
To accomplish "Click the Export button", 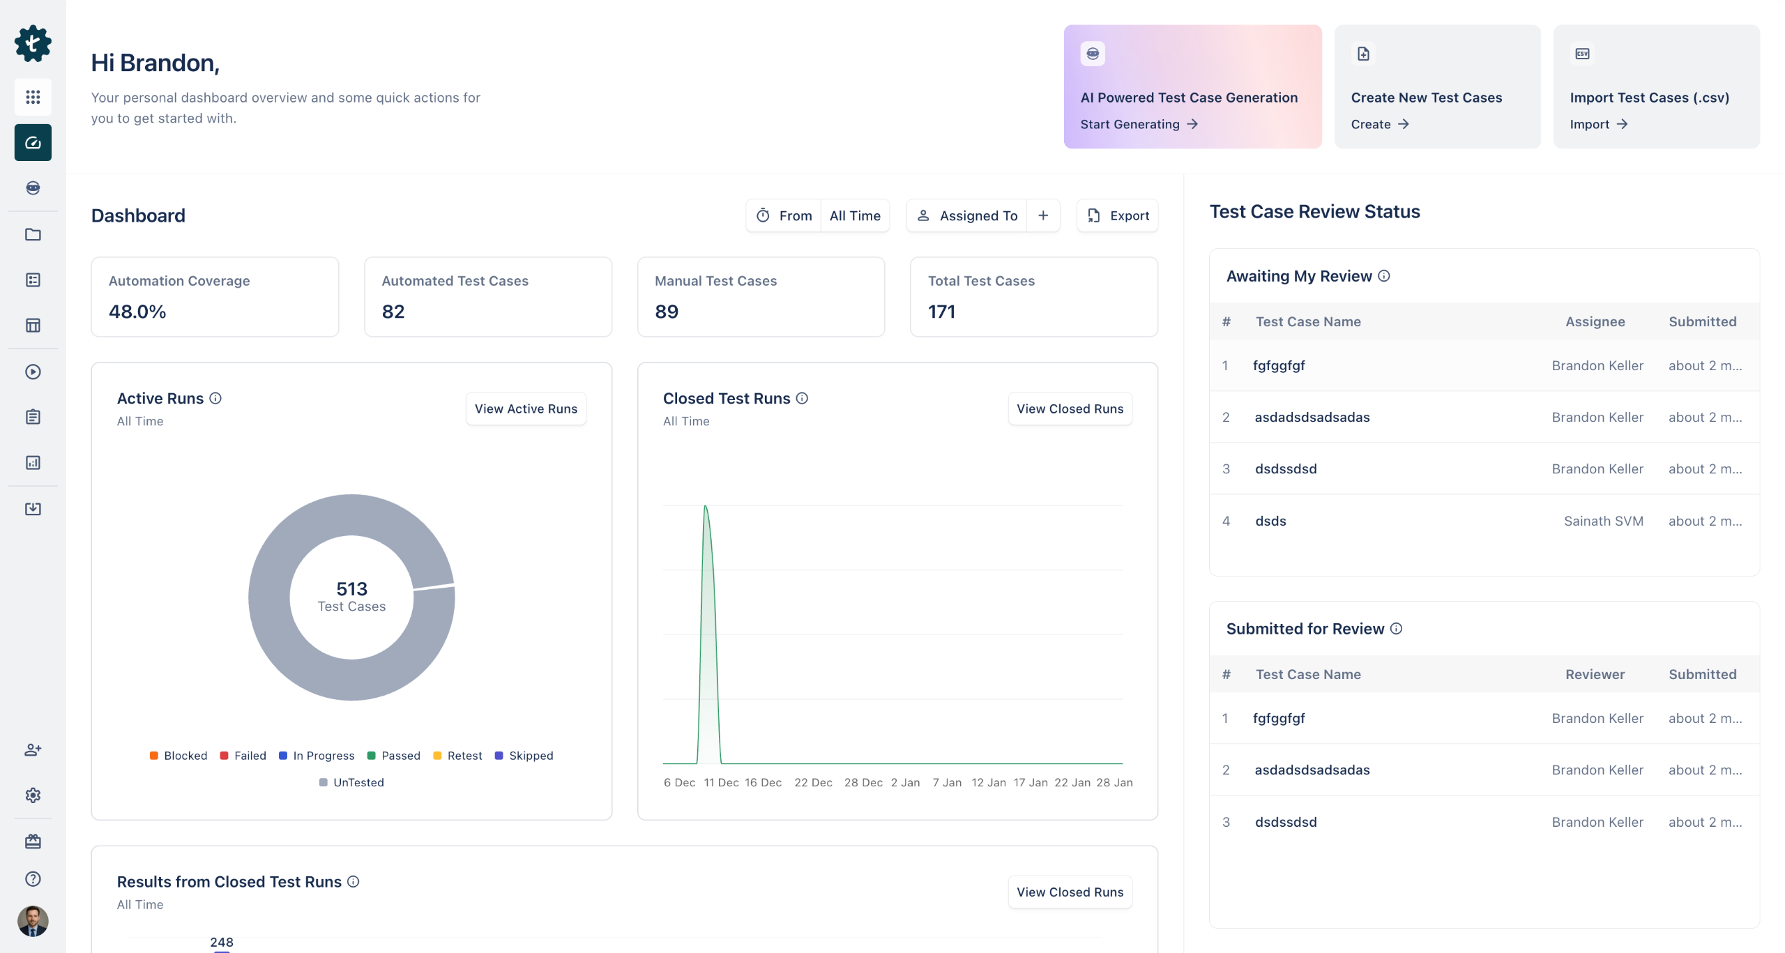I will tap(1118, 215).
